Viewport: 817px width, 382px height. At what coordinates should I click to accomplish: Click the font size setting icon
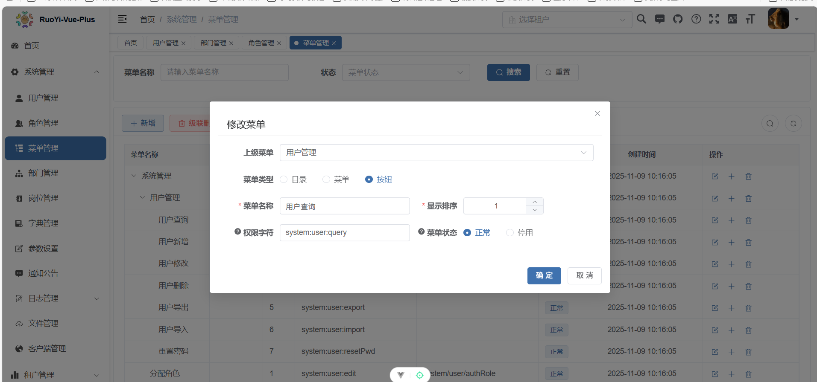[750, 19]
